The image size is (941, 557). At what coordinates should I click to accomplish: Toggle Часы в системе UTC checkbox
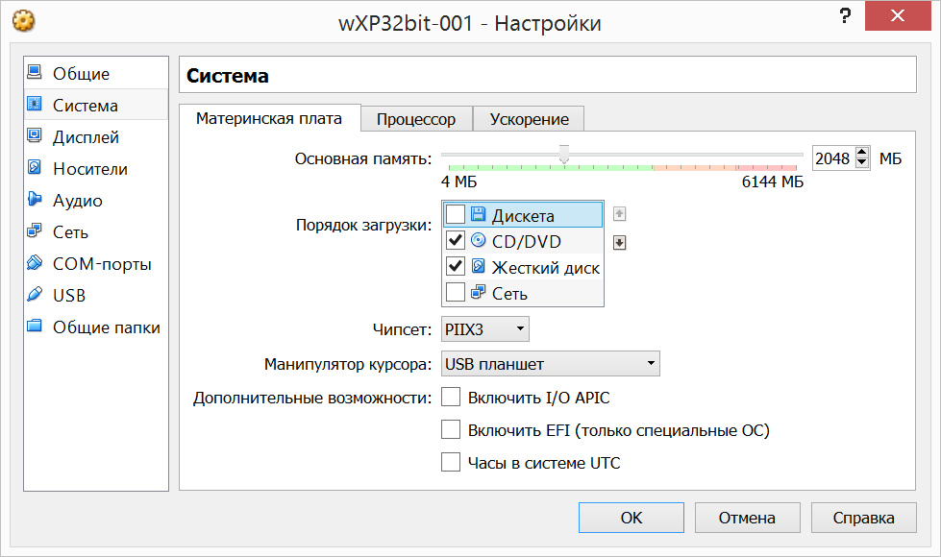coord(451,462)
